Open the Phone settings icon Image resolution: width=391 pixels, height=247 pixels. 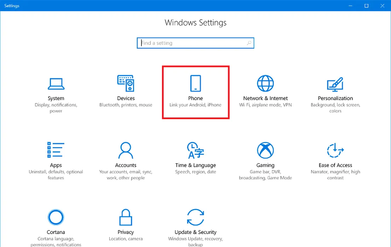click(195, 84)
